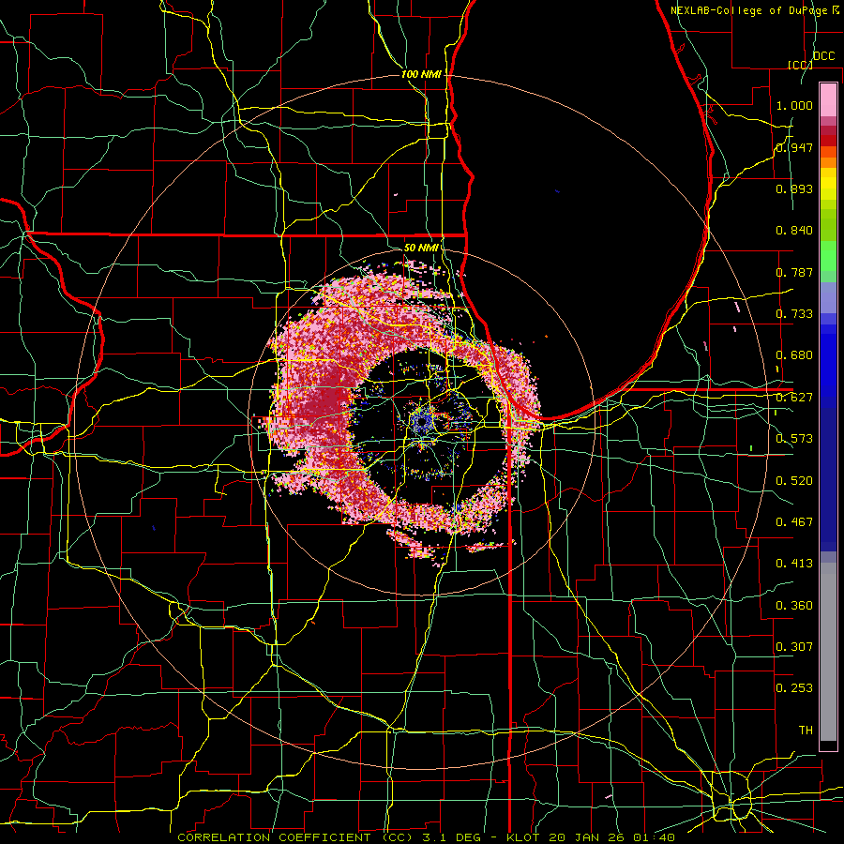Click the 0.893 scale value

click(794, 188)
